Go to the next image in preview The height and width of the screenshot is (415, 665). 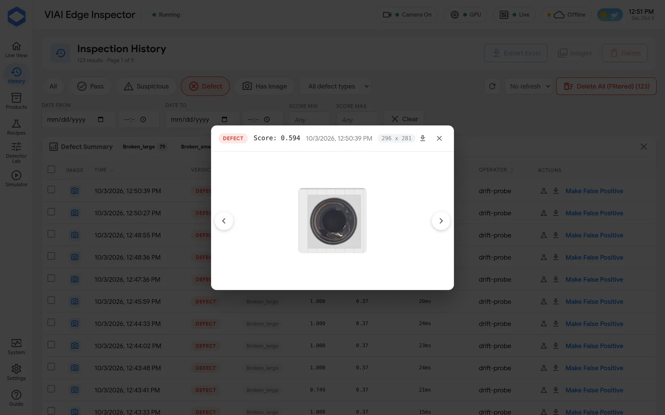pyautogui.click(x=441, y=221)
